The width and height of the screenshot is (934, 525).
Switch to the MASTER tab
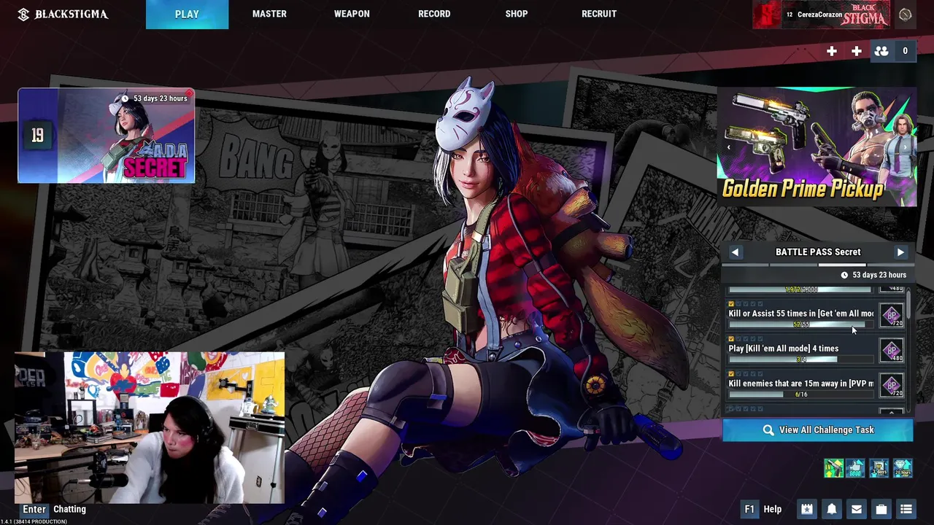pos(269,14)
